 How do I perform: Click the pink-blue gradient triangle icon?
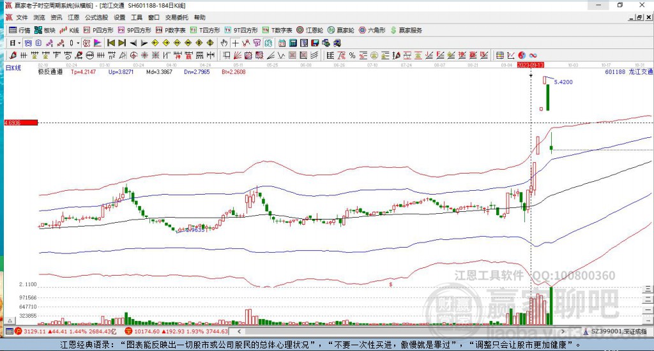coord(97,43)
